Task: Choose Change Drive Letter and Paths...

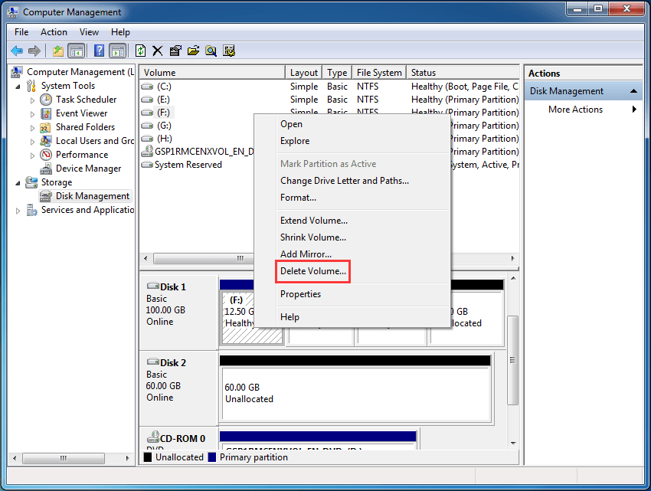Action: pos(344,181)
